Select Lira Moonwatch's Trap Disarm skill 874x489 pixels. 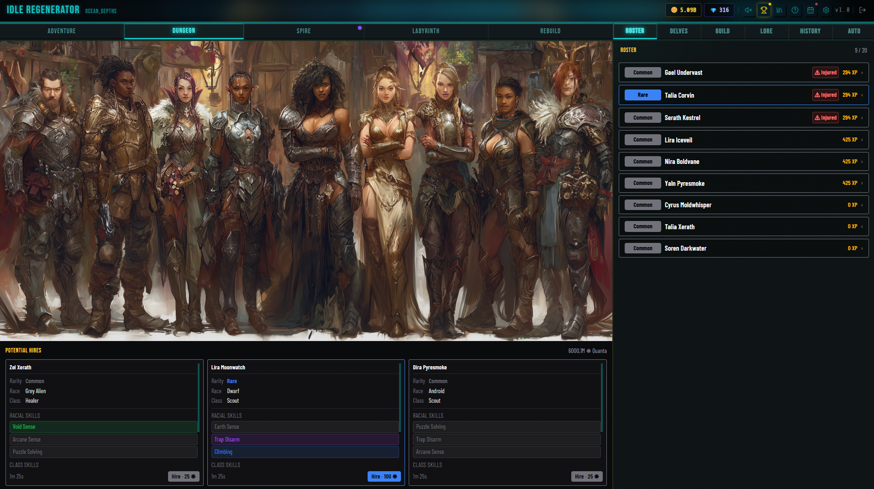click(x=305, y=439)
